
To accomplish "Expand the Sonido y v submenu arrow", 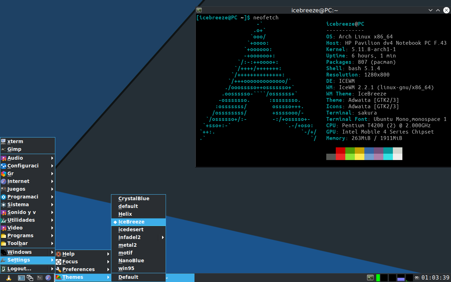I will [52, 212].
